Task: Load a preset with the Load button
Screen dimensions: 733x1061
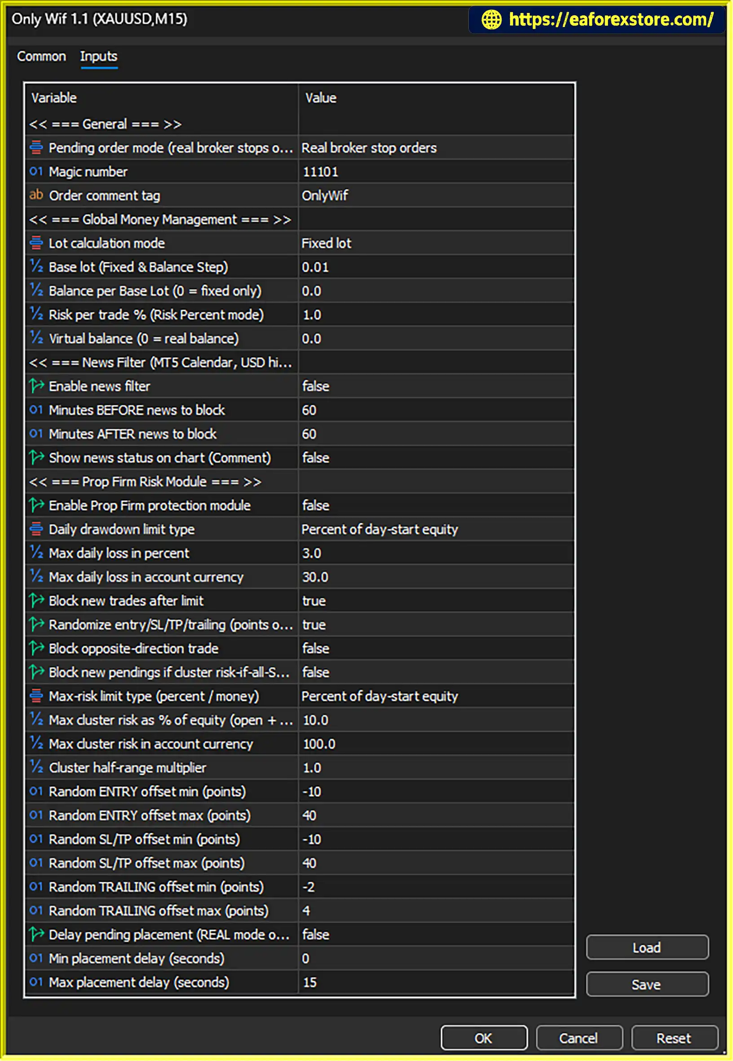Action: (647, 947)
